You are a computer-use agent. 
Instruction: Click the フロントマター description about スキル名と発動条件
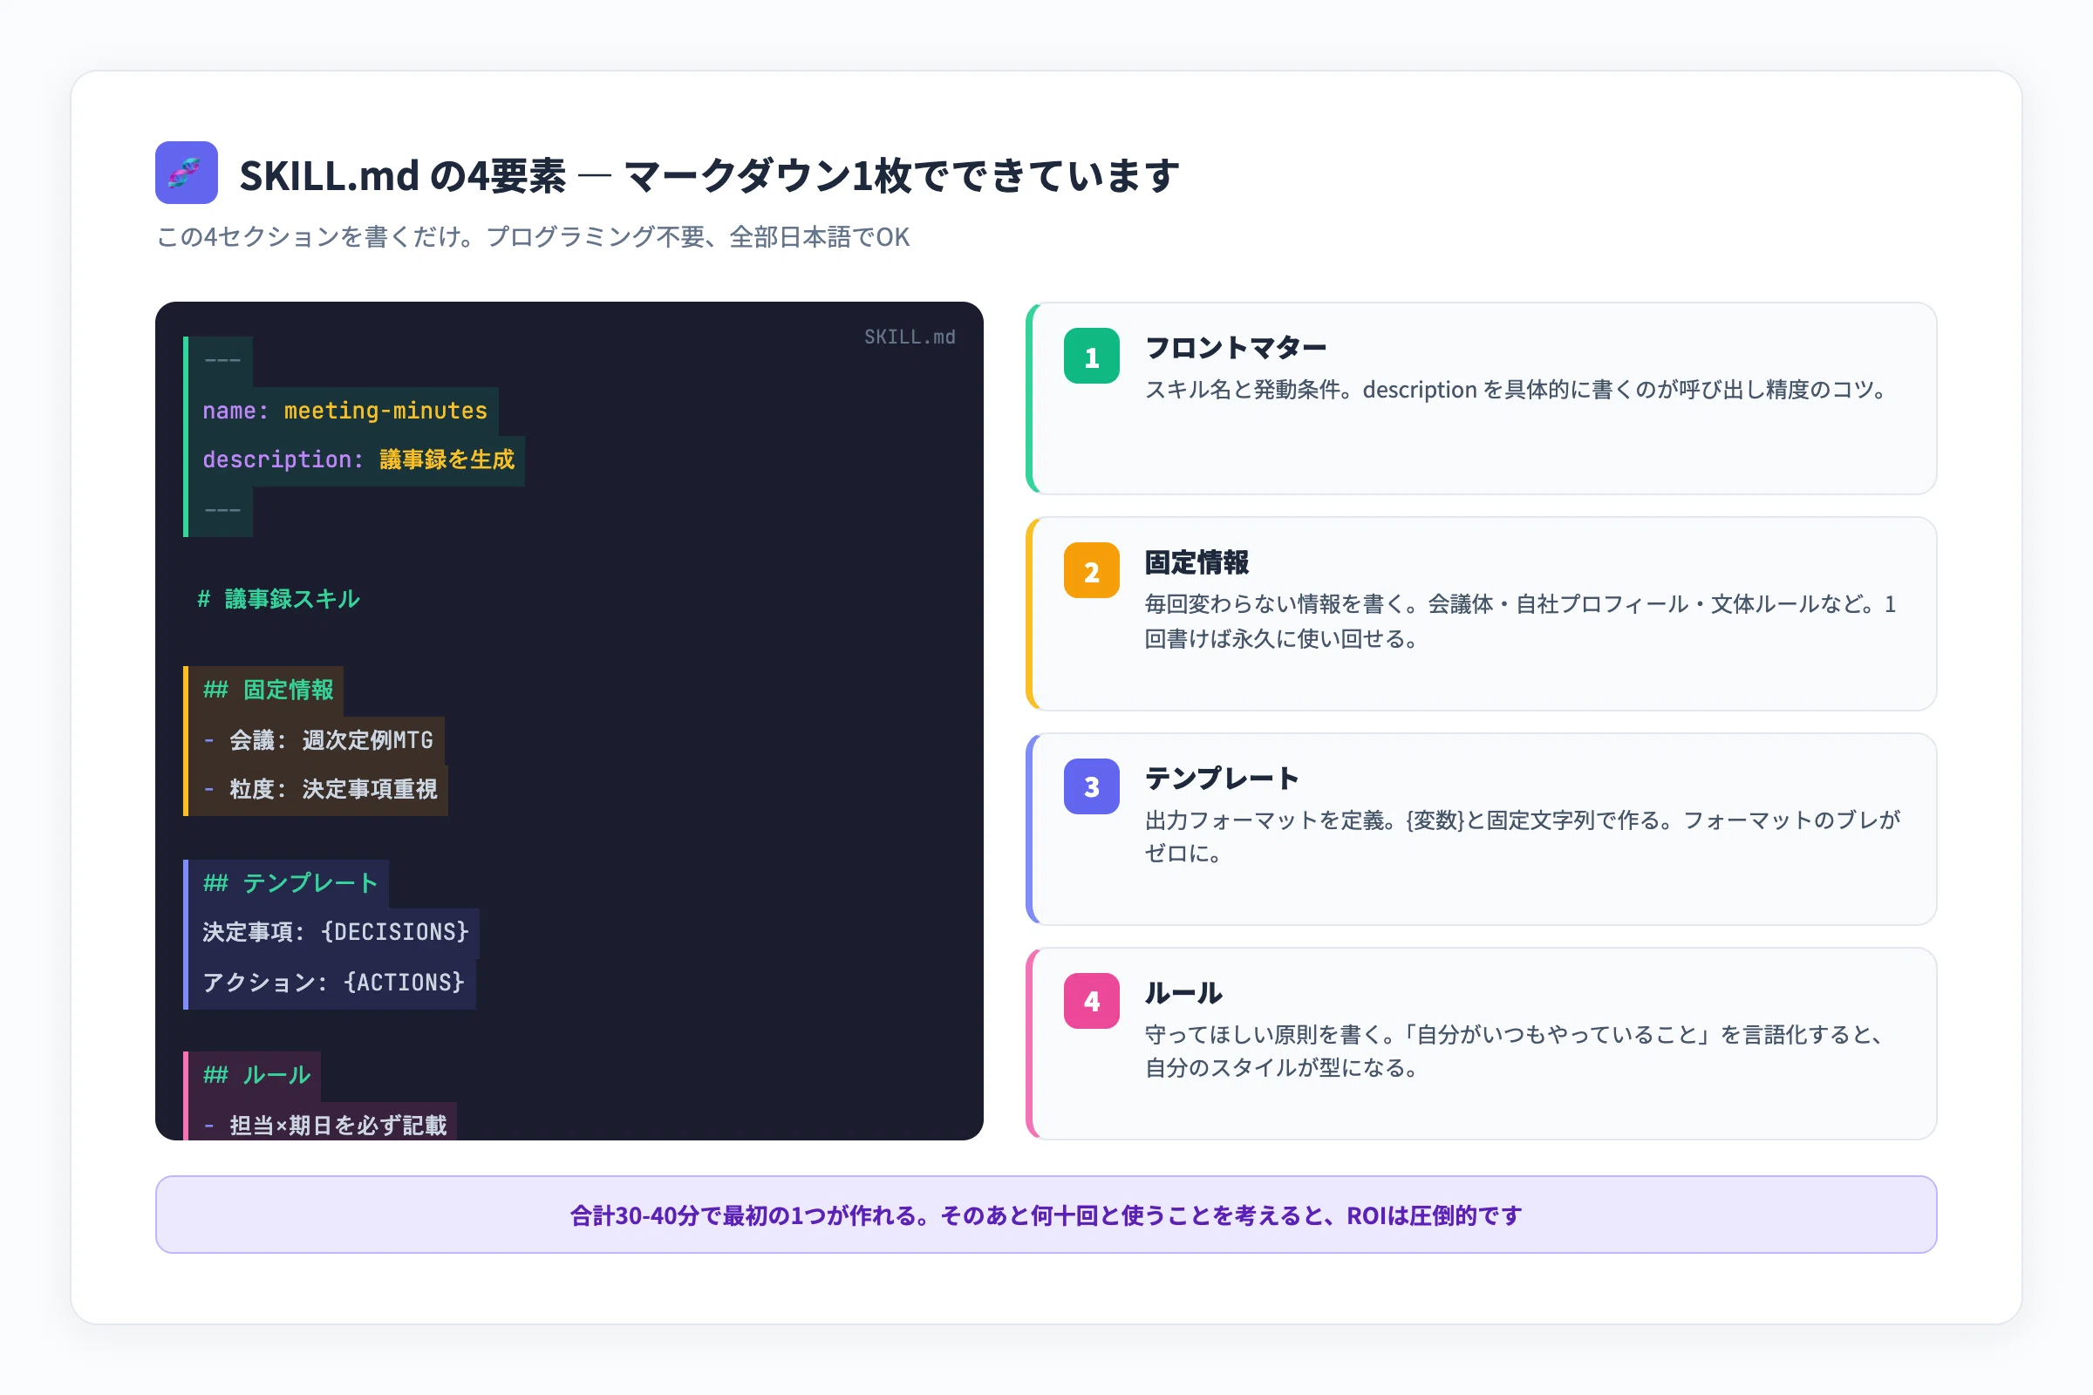pos(1517,390)
